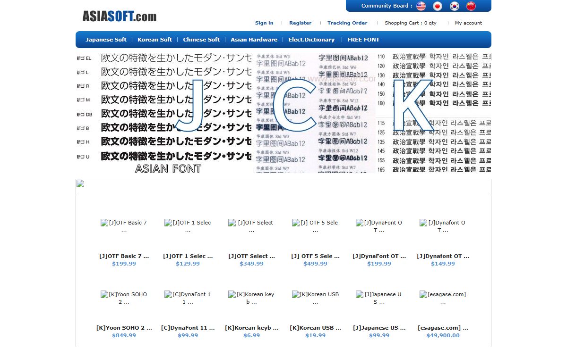Open [J]Japanese US product thumbnail
Screen dimensions: 567x349
click(379, 298)
